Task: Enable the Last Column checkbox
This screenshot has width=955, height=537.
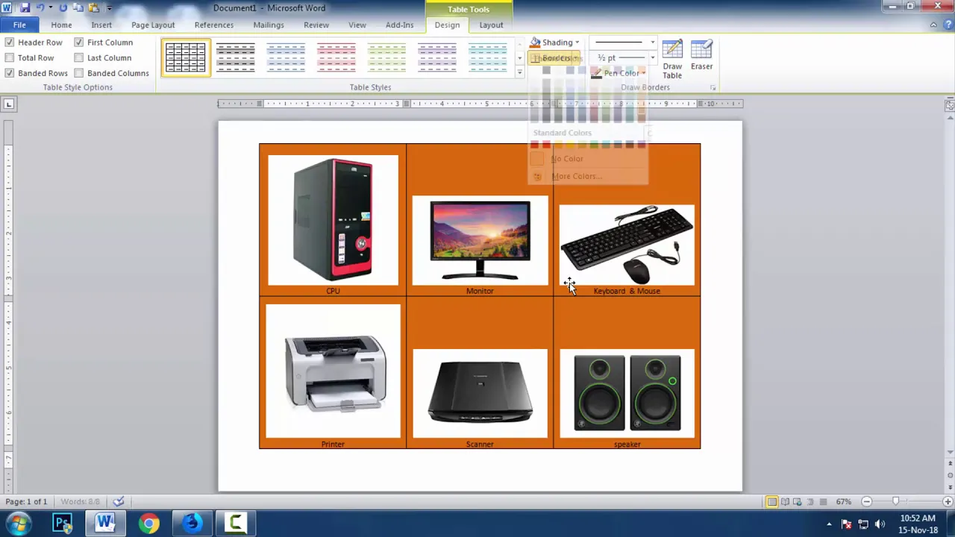Action: (79, 57)
